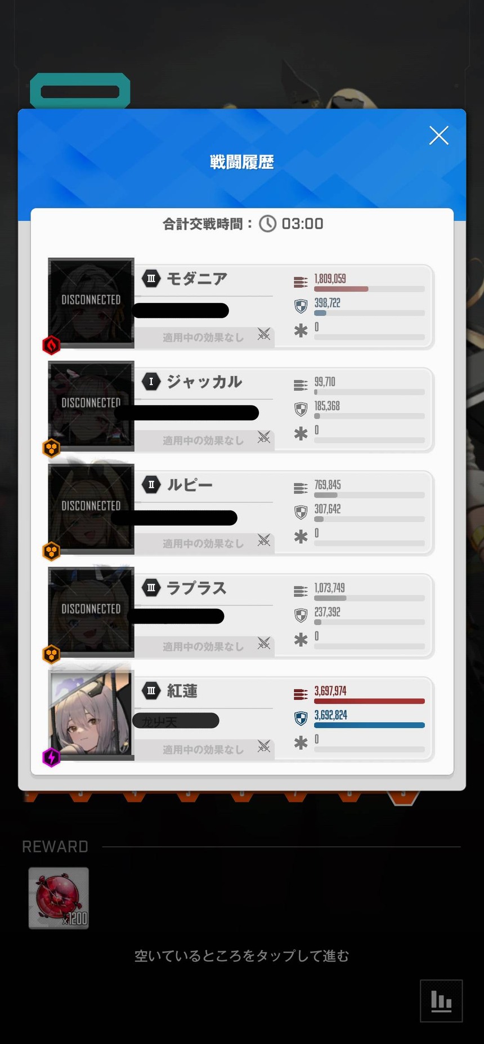Click the burst I badge beside ジャッカル
Image resolution: width=484 pixels, height=1044 pixels.
click(x=151, y=382)
